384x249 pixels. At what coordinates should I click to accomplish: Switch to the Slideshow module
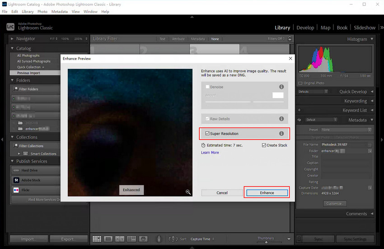click(365, 28)
